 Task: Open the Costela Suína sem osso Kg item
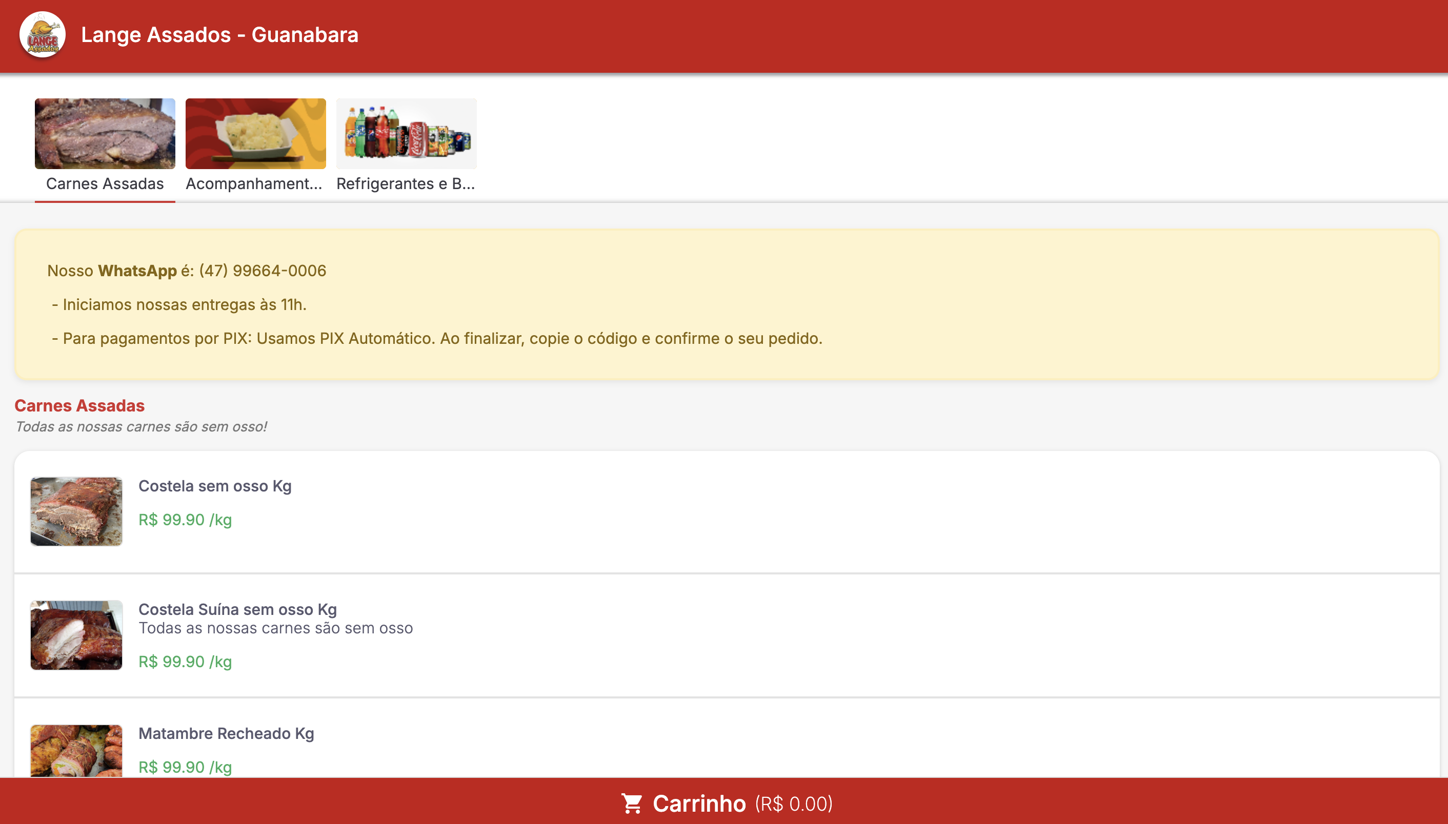click(x=237, y=609)
